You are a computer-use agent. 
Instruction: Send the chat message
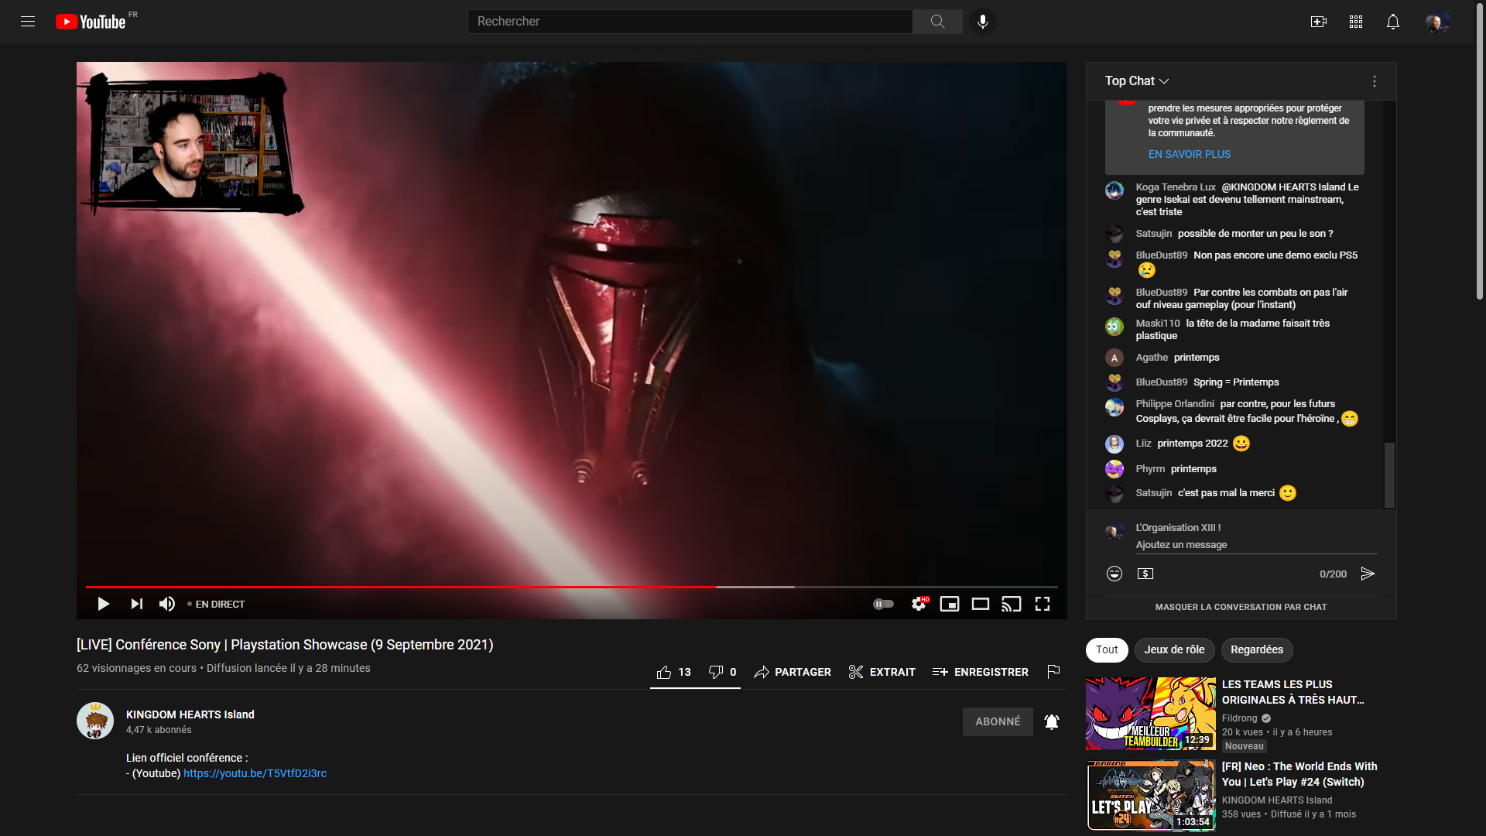(1368, 574)
